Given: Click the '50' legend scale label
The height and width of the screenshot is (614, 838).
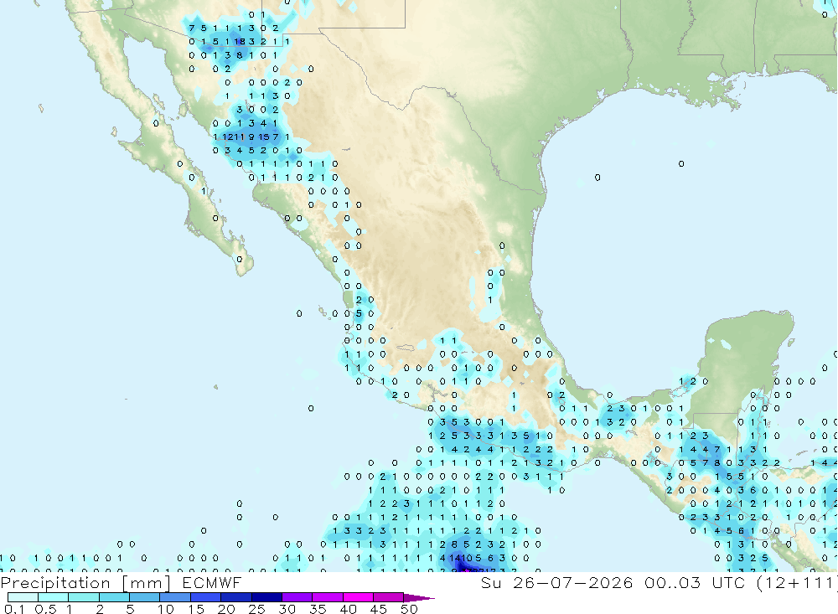Looking at the screenshot, I should click(x=409, y=609).
